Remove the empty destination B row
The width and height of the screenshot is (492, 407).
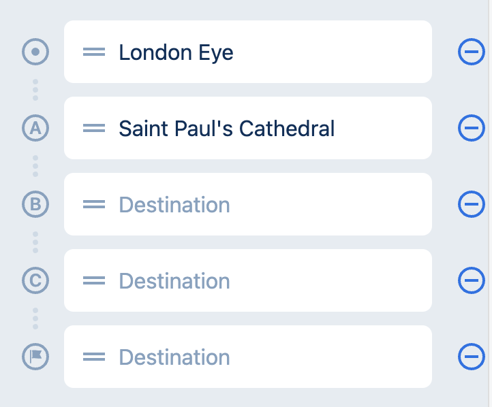tap(472, 204)
